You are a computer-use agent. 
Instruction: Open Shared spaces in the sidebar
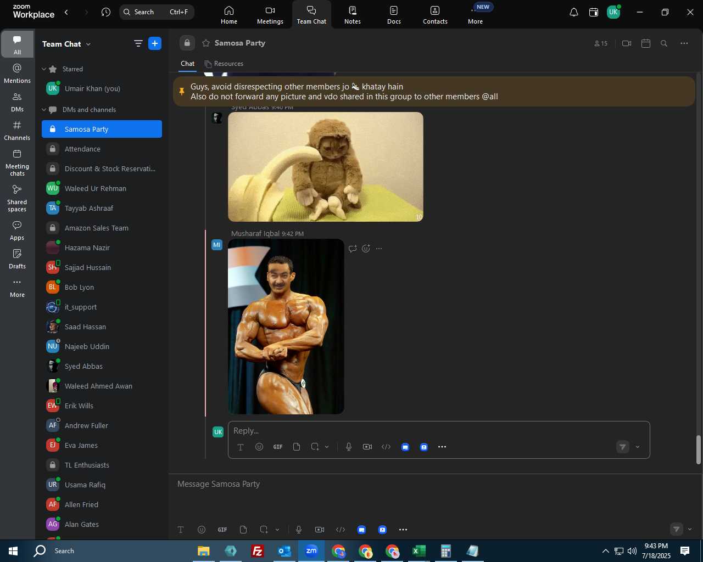pyautogui.click(x=18, y=198)
